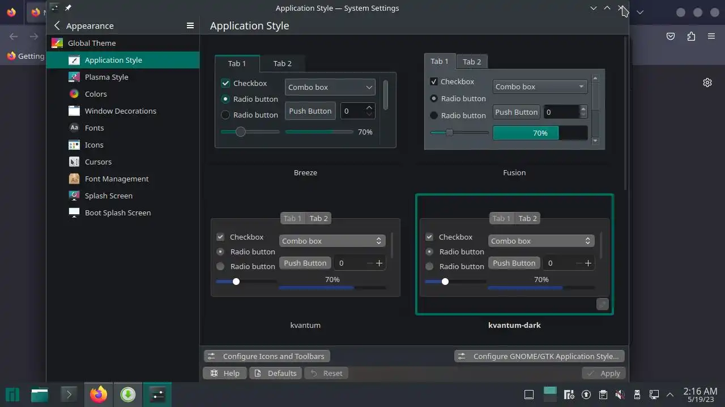Switch to Firefox in the taskbar
This screenshot has width=725, height=407.
[x=99, y=394]
